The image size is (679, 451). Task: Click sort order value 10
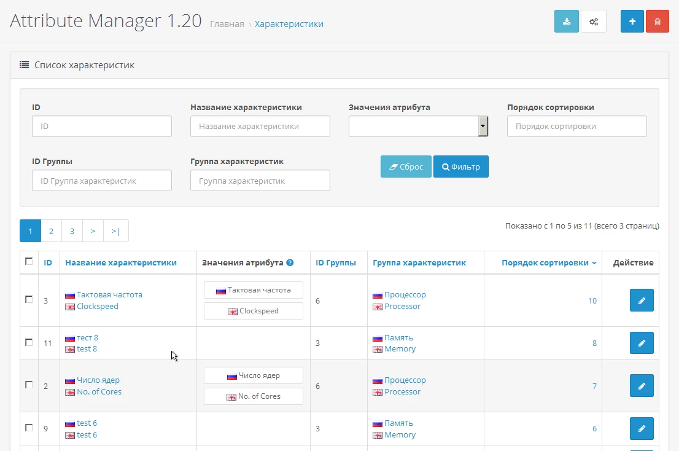point(592,300)
